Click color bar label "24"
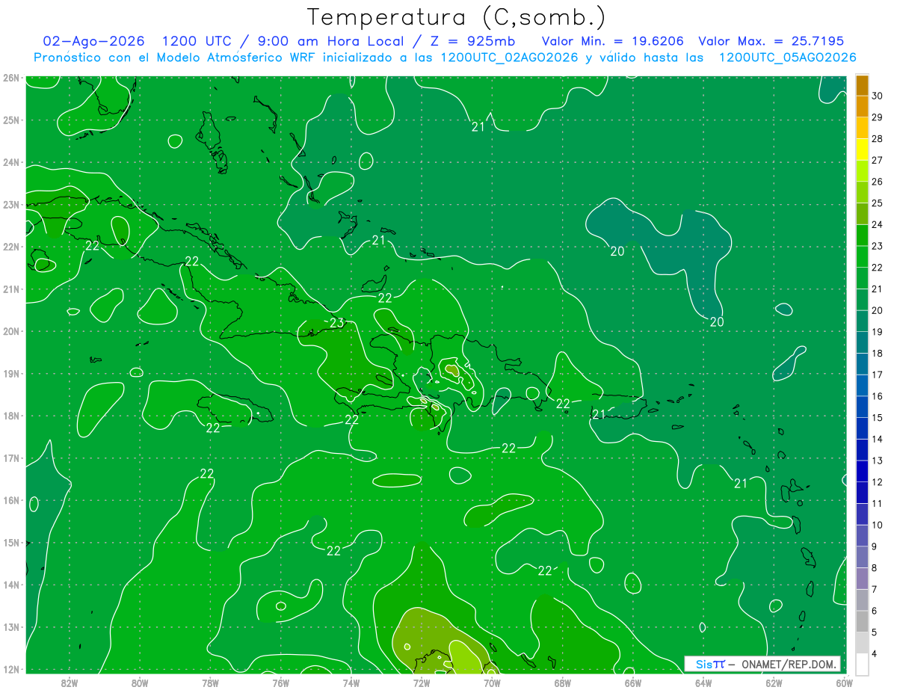Screen dimensions: 897x693 point(877,224)
